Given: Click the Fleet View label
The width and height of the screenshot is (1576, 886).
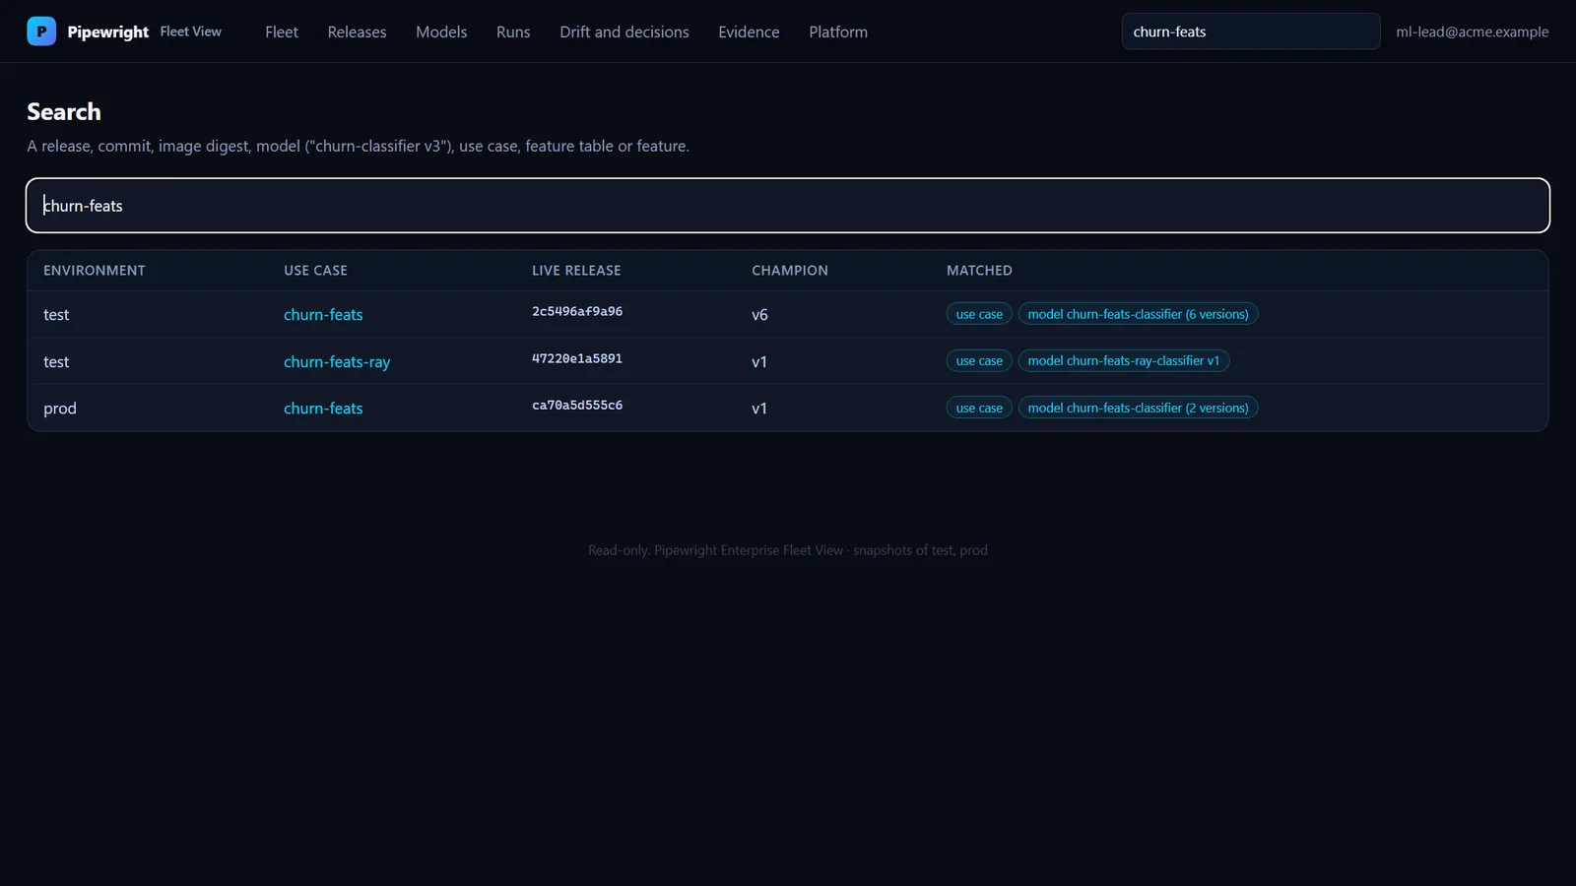Looking at the screenshot, I should (x=191, y=32).
